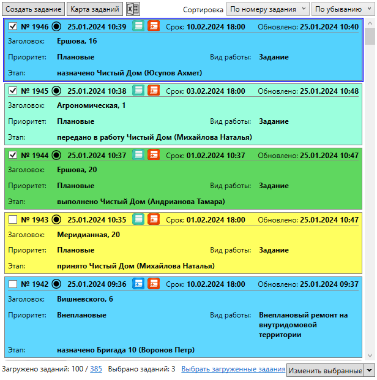
Task: Click the Excel export icon in toolbar
Action: coord(133,9)
